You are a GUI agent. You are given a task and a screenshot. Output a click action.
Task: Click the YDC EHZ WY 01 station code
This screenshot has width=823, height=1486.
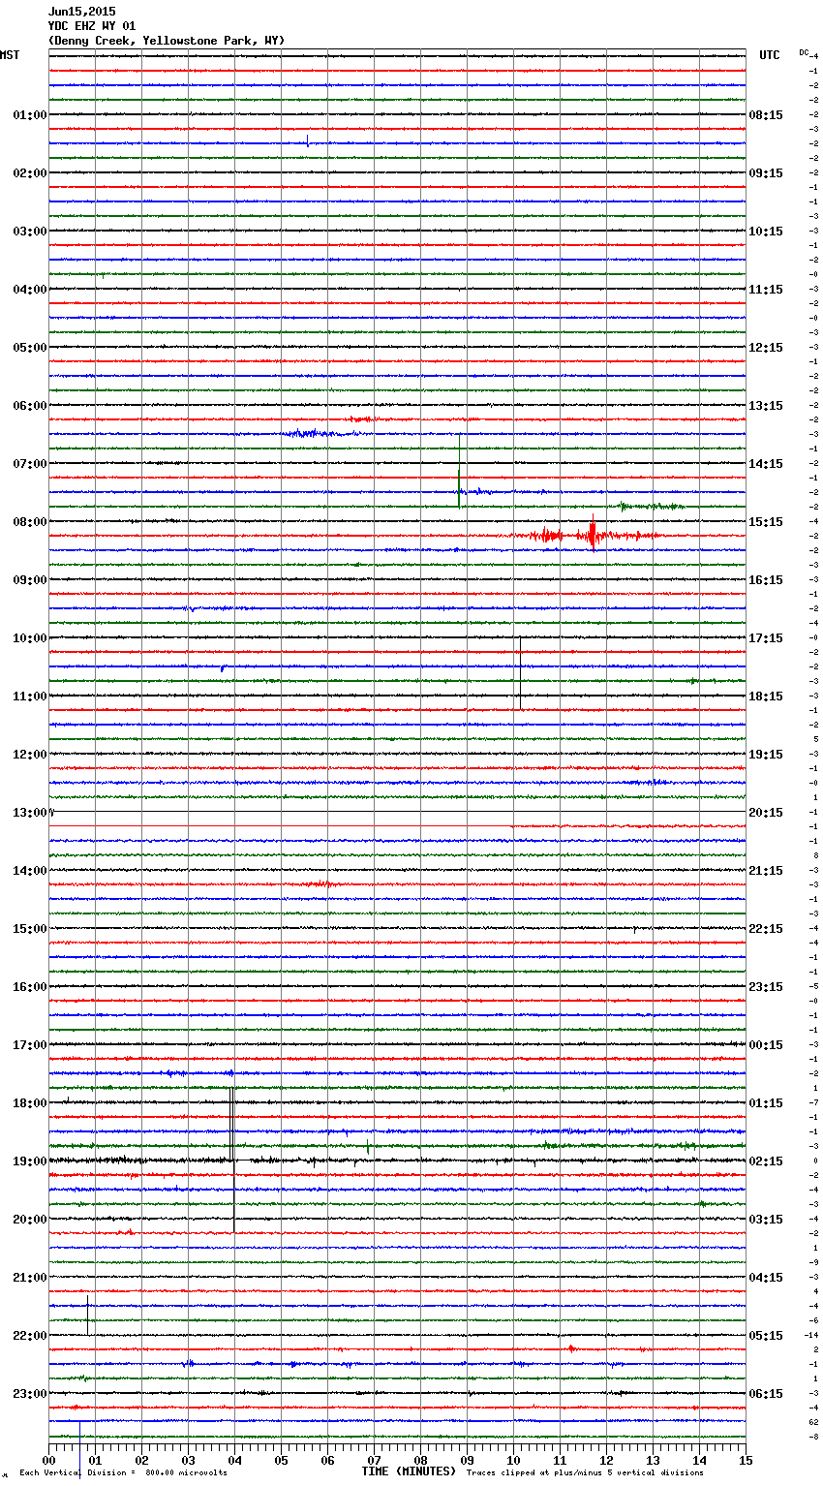tap(92, 26)
